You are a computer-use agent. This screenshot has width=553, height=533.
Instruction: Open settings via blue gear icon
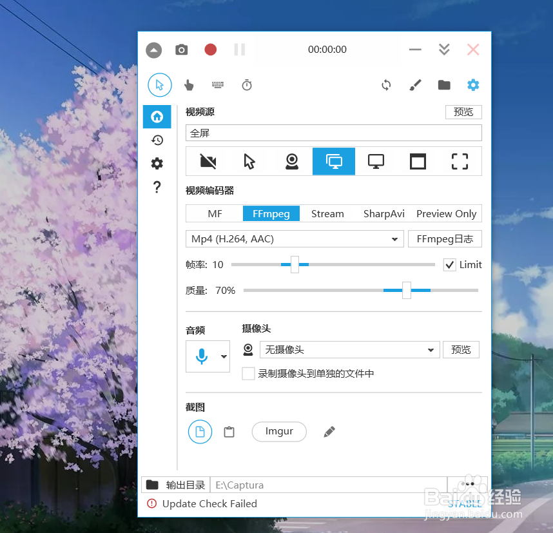point(473,85)
